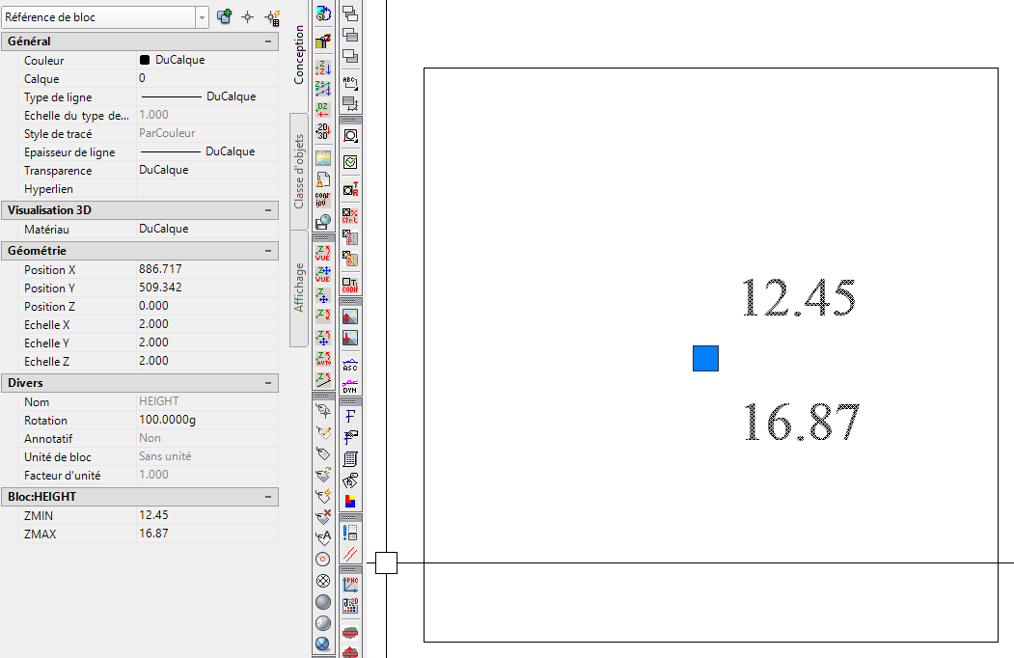Viewport: 1014px width, 658px height.
Task: Select the donut circle tool icon
Action: pyautogui.click(x=323, y=559)
